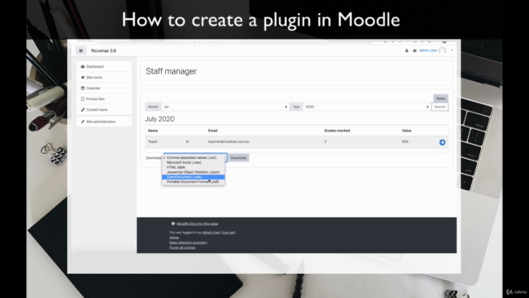Click the July 2020 heading
Screen dimensions: 529x298
click(x=160, y=119)
